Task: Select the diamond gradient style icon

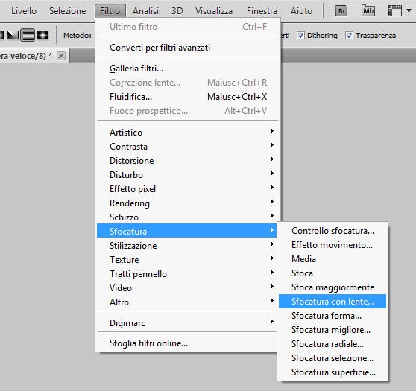Action: tap(42, 35)
